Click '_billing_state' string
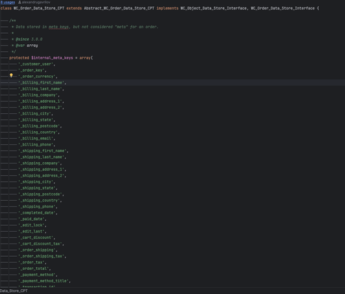Screen dimensions: 345x294 tap(36, 120)
